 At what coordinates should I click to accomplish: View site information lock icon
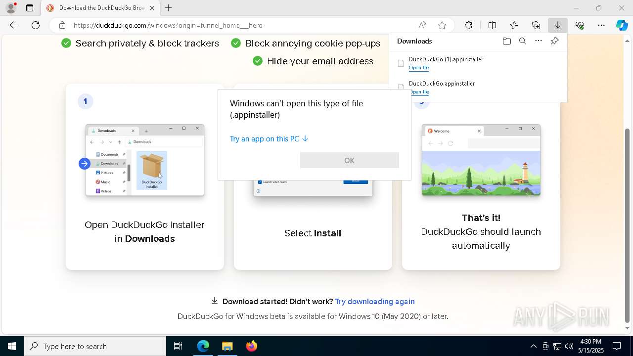click(x=62, y=25)
